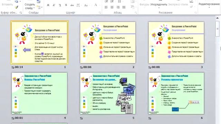Open Абзац group dialog launcher
Viewport: 221px width, 124px height.
click(x=136, y=13)
